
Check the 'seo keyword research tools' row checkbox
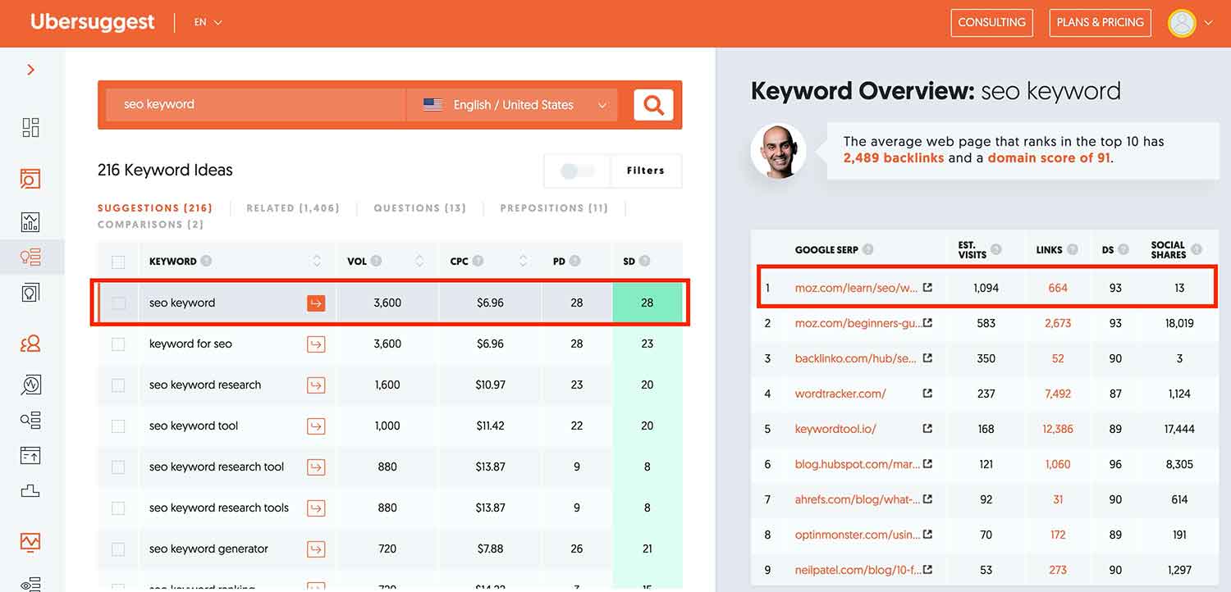(x=118, y=508)
